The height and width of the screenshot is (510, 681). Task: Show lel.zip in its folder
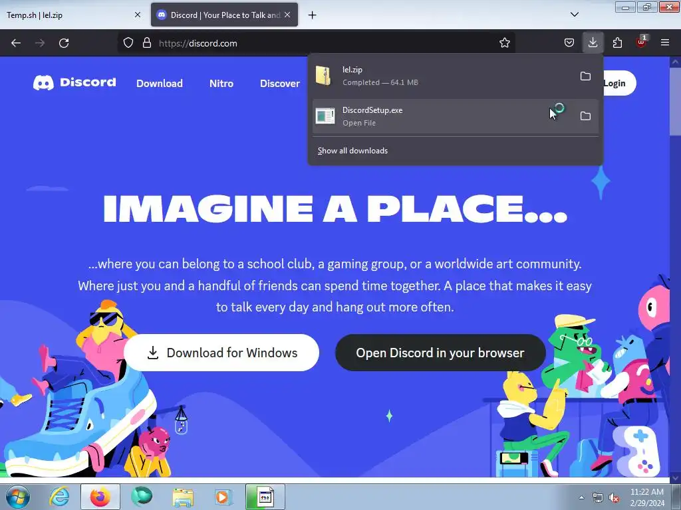pyautogui.click(x=585, y=76)
